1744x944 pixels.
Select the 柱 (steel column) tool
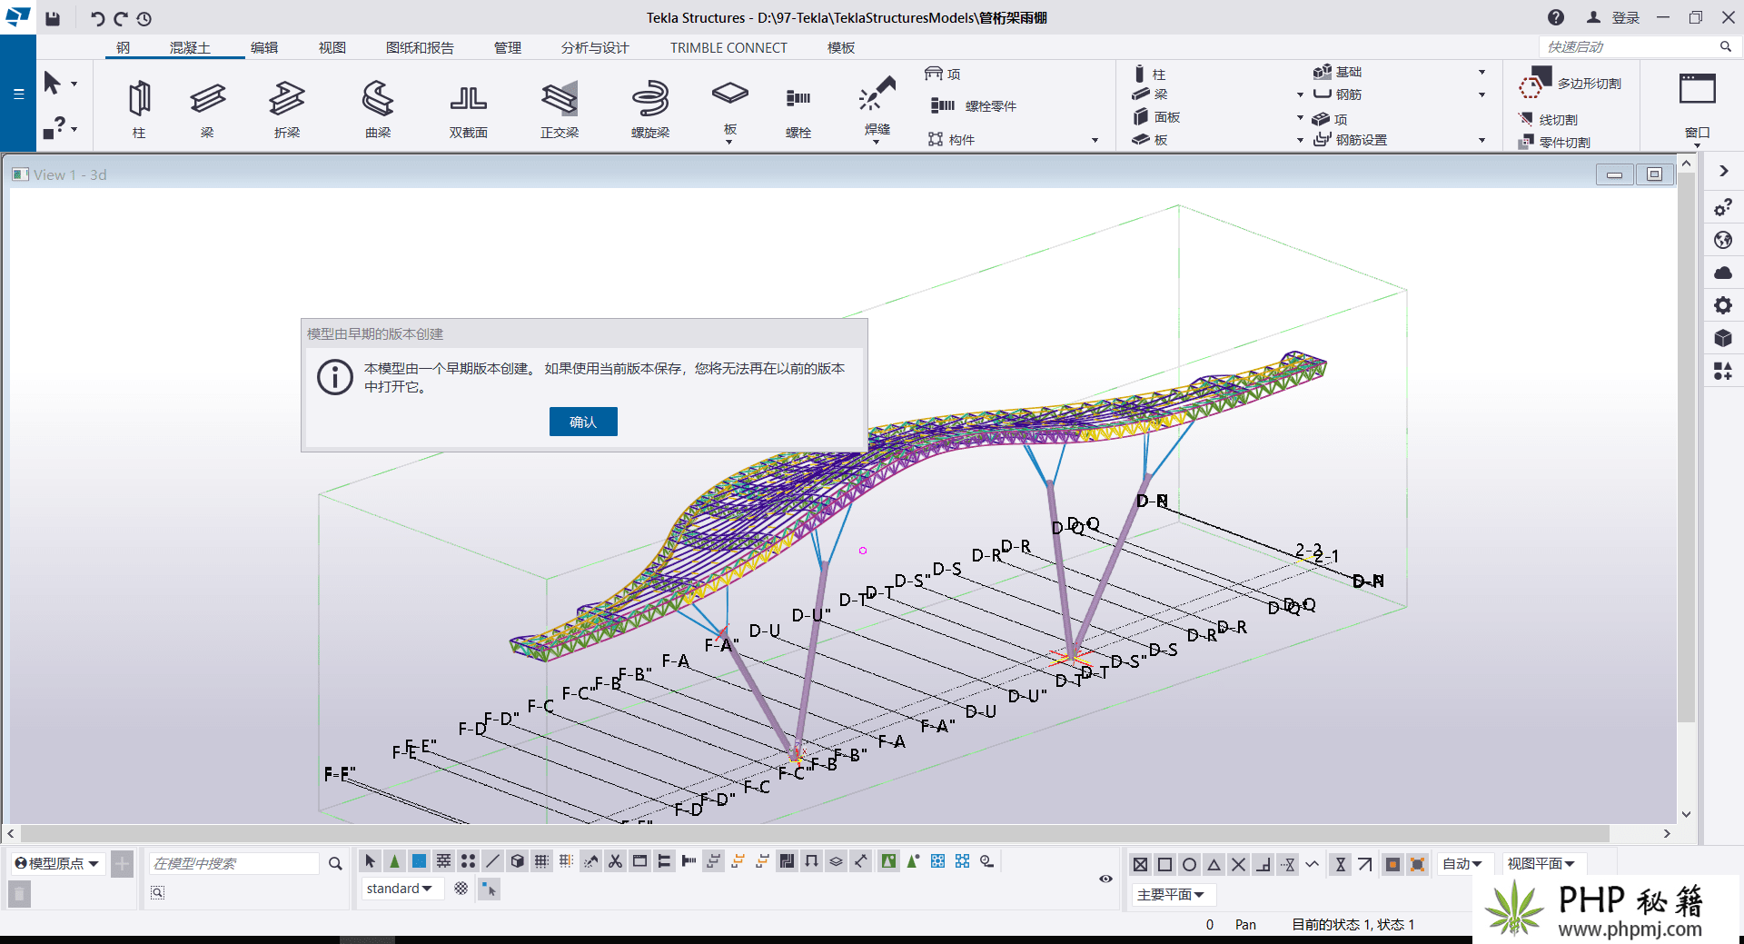[139, 107]
